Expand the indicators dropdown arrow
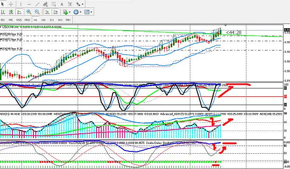The image size is (290, 169). [70, 12]
